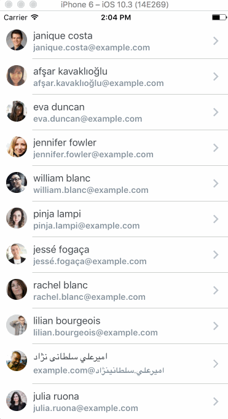228x419 pixels.
Task: Tap william blanc's avatar
Action: click(17, 182)
